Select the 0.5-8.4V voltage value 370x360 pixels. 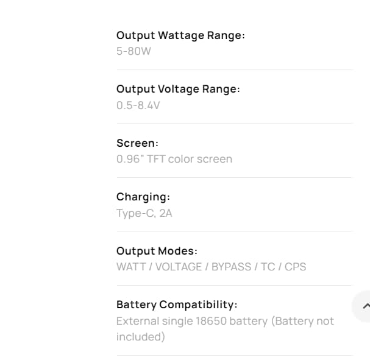[x=138, y=105]
